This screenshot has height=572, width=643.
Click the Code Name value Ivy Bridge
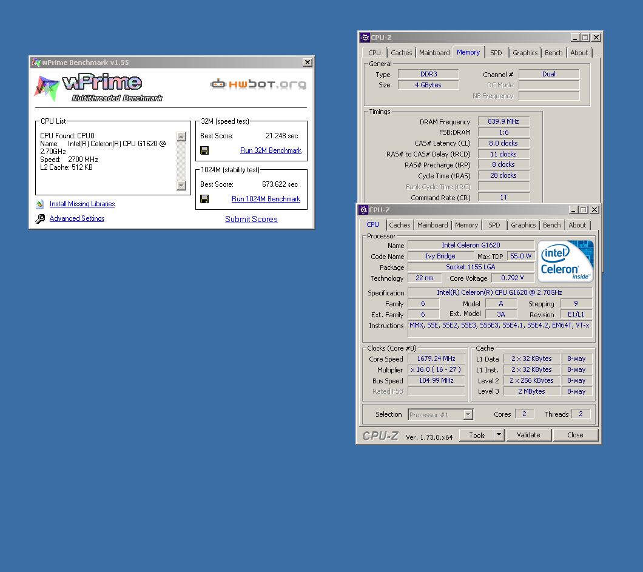pyautogui.click(x=440, y=256)
